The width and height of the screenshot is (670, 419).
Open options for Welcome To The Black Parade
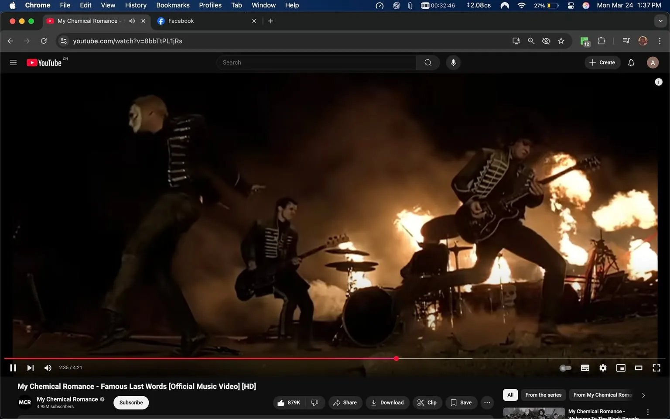click(647, 411)
